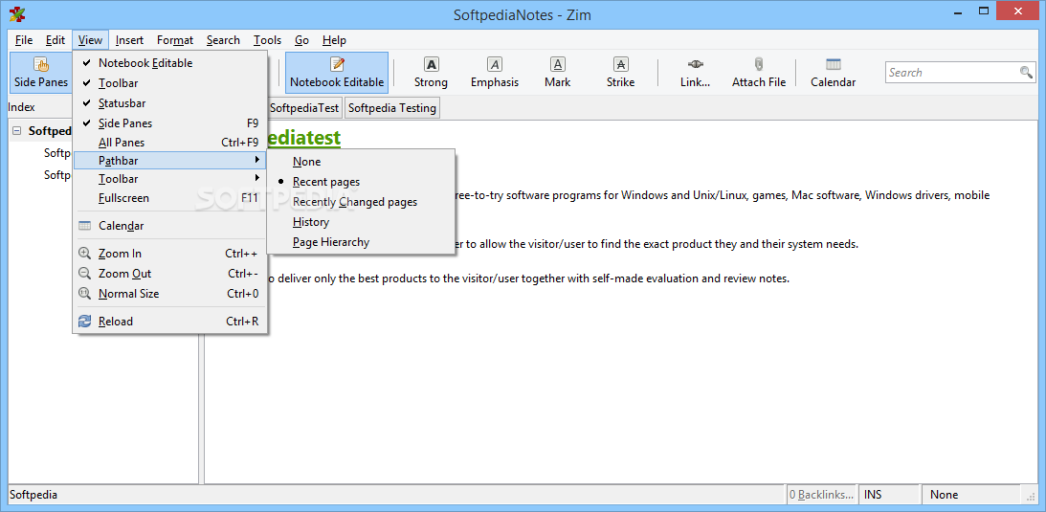This screenshot has width=1046, height=512.
Task: Open the Format menu
Action: click(x=175, y=40)
